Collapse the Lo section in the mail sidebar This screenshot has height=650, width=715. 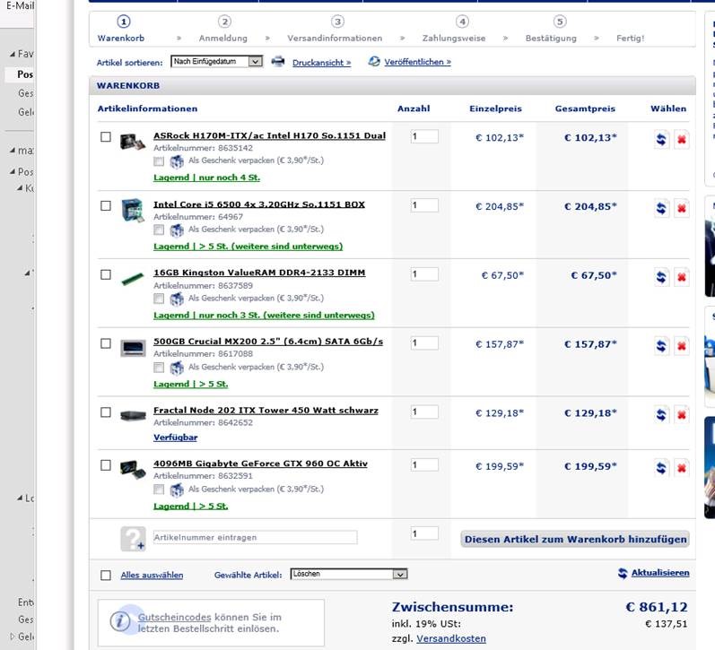click(x=20, y=498)
